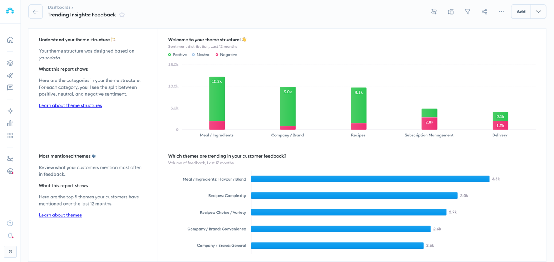Toggle the Negative sentiment legend item
Image resolution: width=554 pixels, height=262 pixels.
pyautogui.click(x=226, y=55)
